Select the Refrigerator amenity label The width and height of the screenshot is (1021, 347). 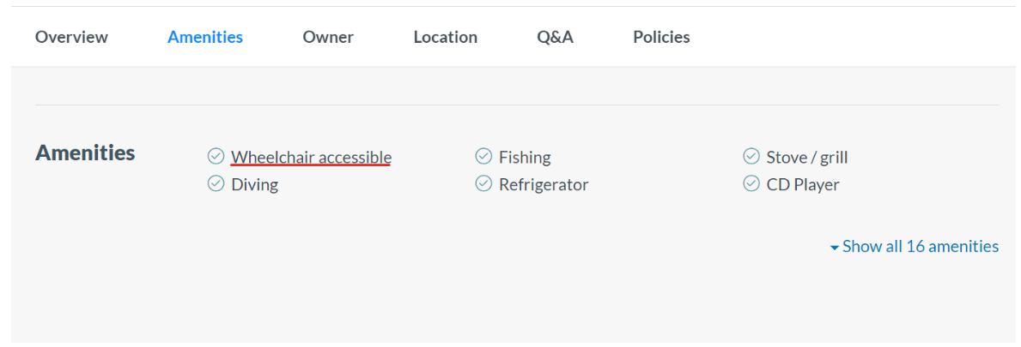click(x=544, y=185)
